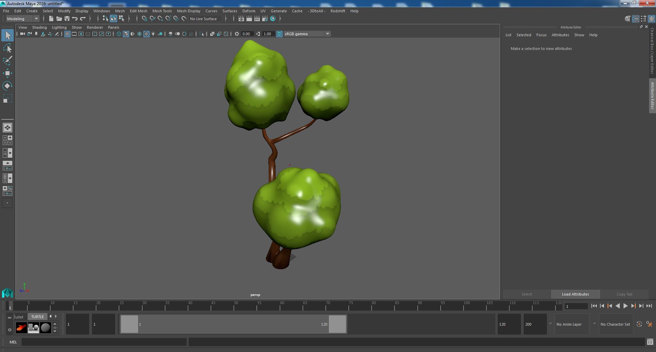
Task: Open the Render View window
Action: pos(241,19)
